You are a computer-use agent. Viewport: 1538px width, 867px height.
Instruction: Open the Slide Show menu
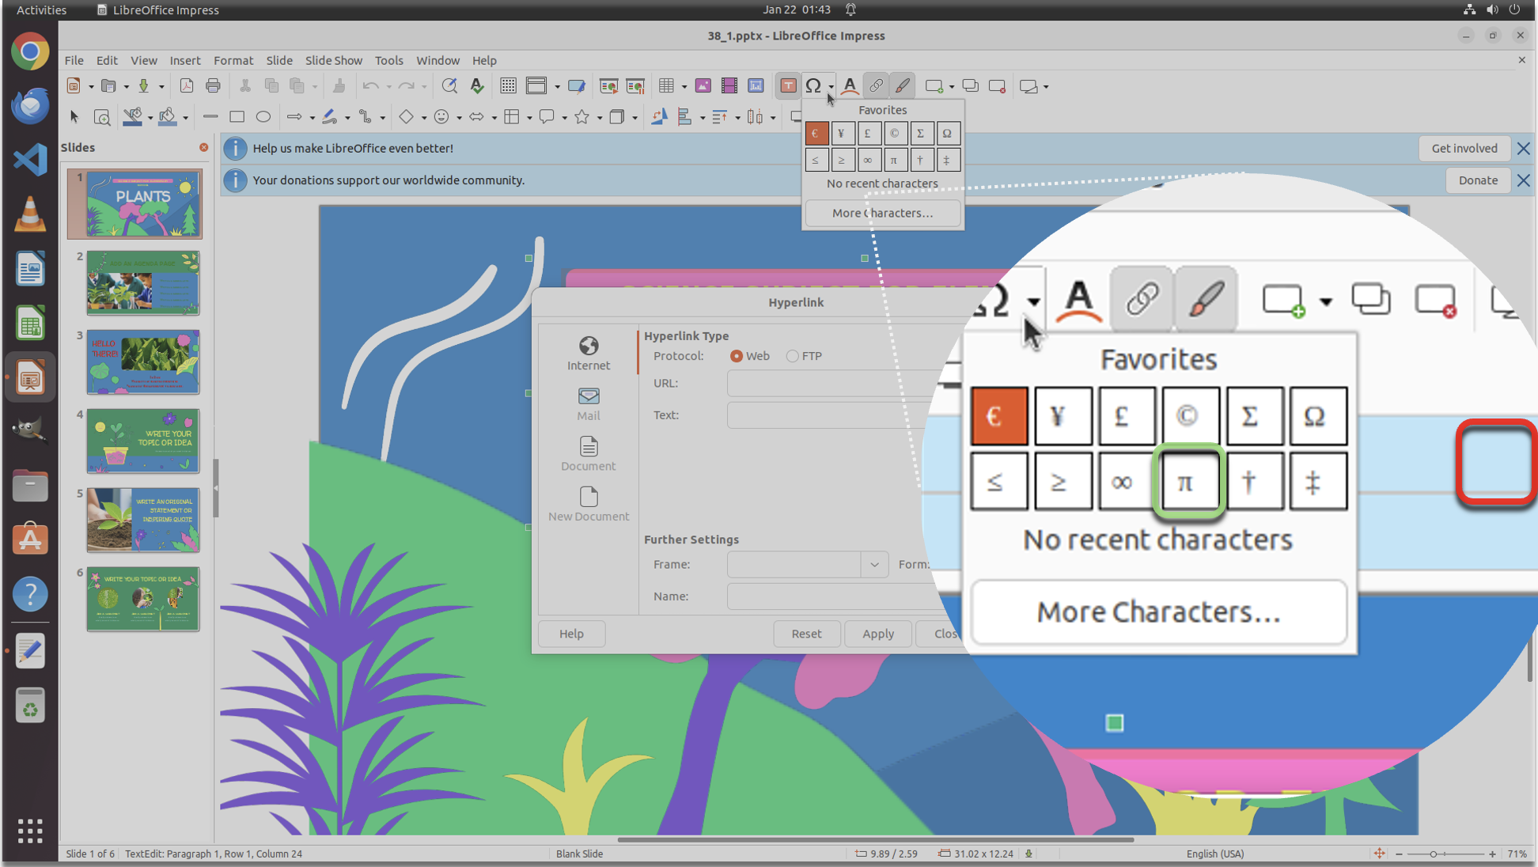point(333,60)
